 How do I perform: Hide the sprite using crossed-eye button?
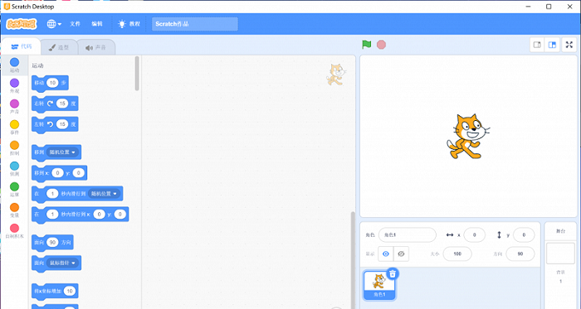pos(401,254)
